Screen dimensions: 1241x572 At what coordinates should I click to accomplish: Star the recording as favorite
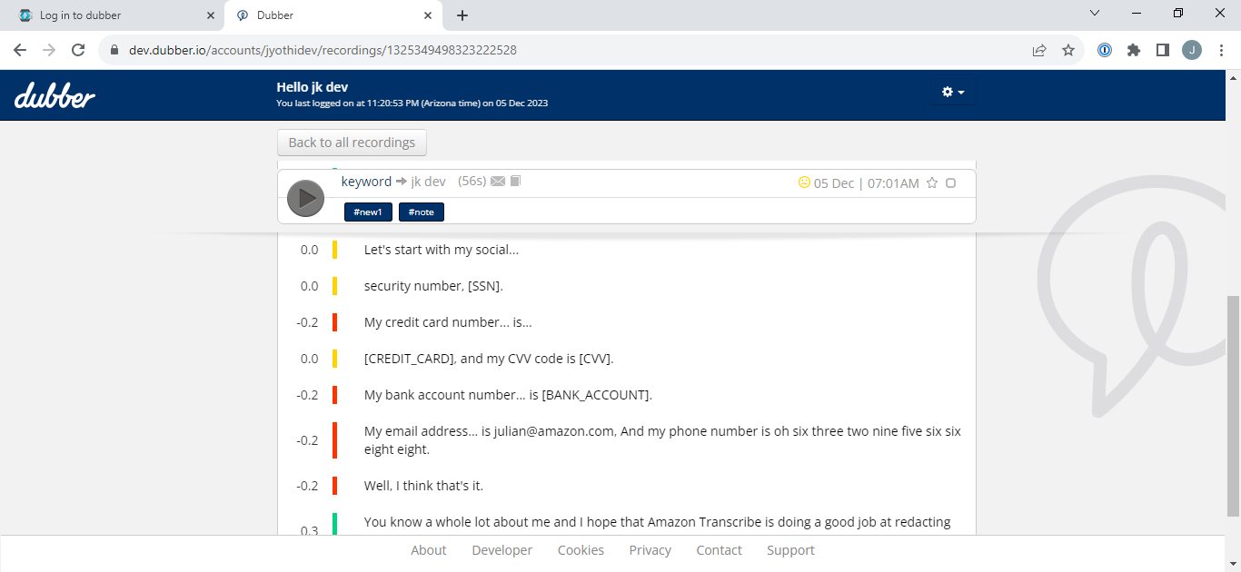coord(931,182)
